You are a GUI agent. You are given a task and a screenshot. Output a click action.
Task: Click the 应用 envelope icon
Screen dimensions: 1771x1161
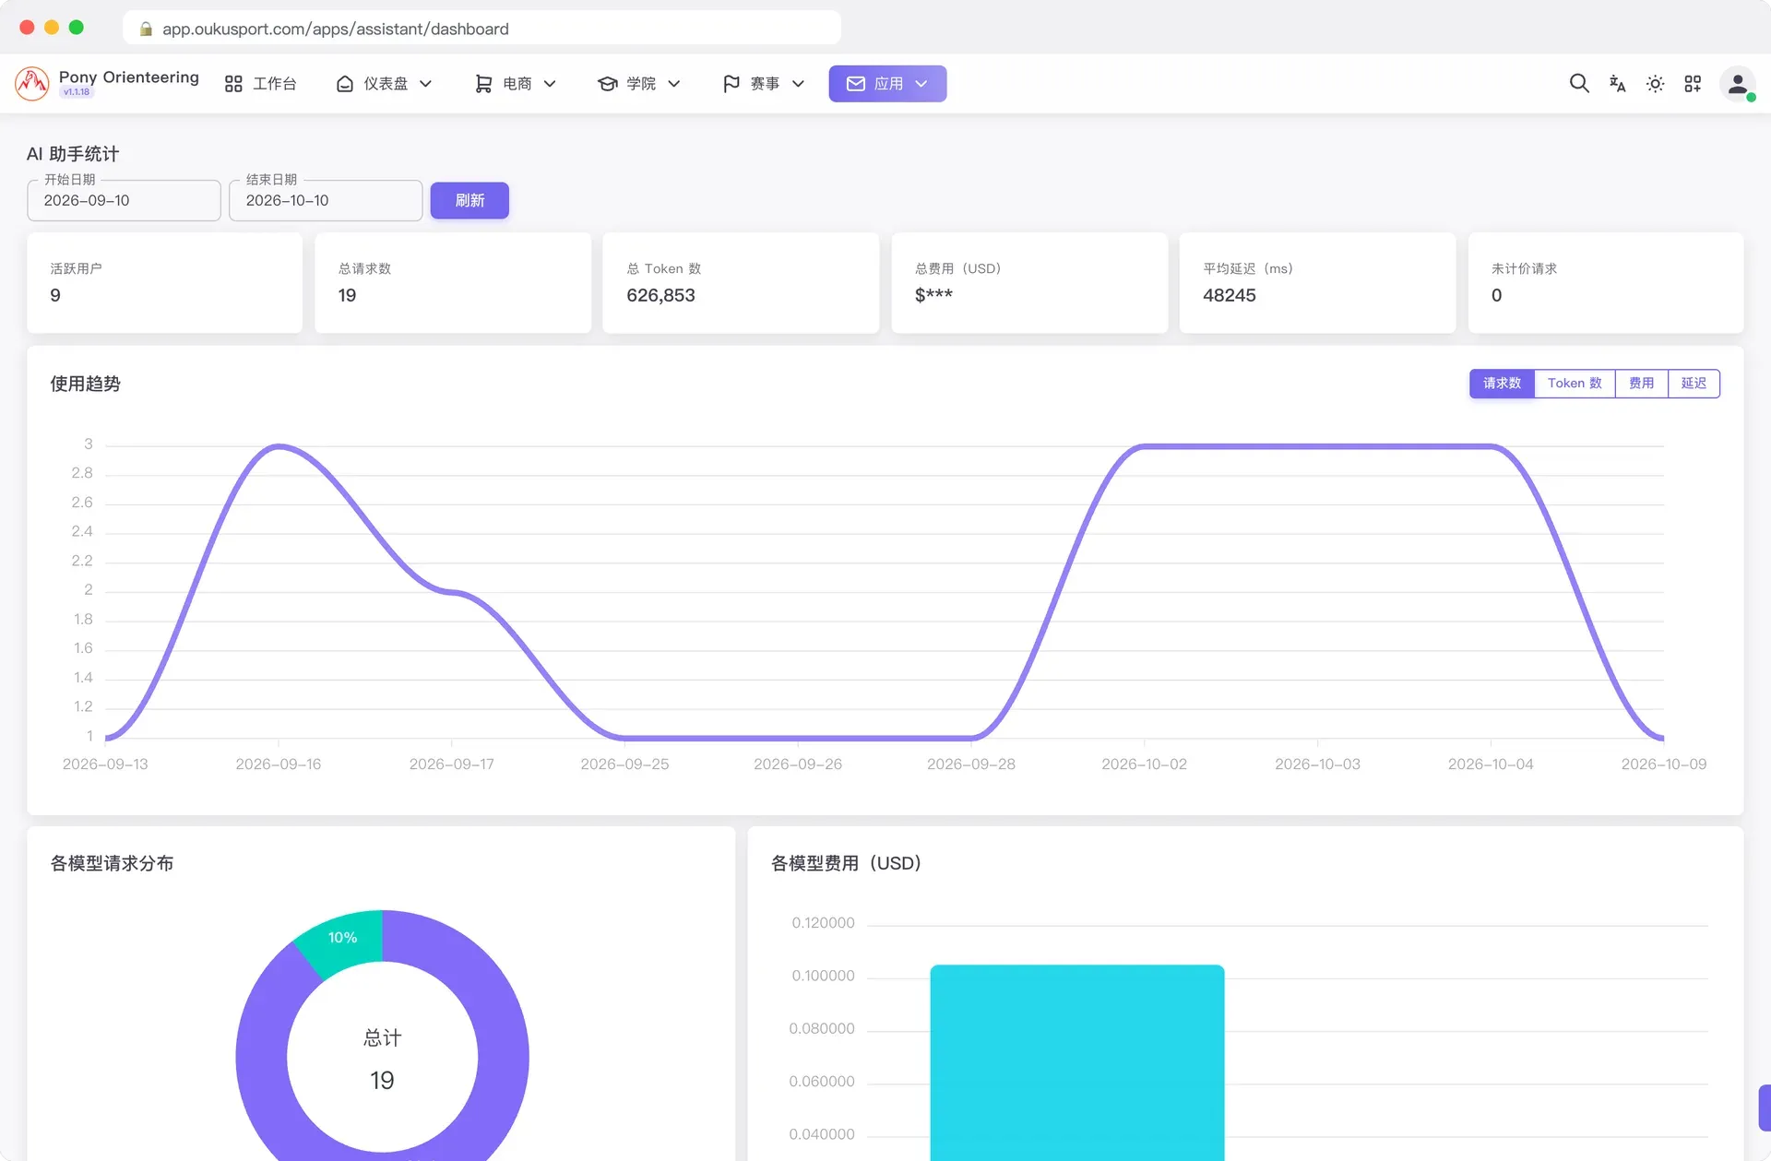(856, 84)
